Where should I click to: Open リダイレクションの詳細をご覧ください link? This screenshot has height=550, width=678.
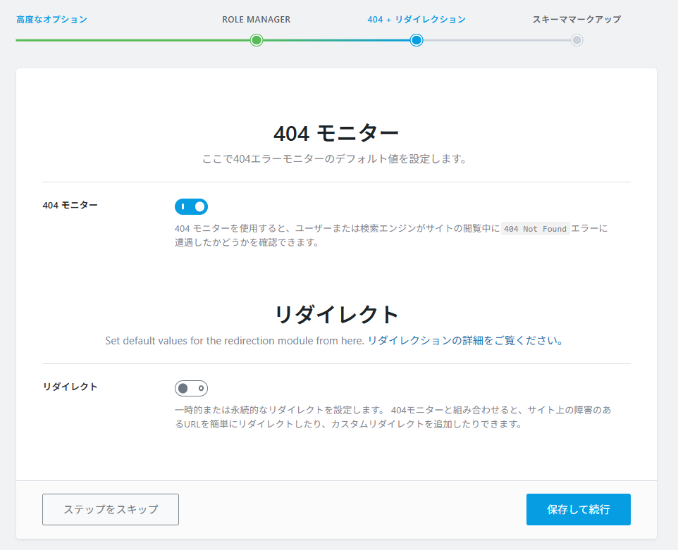(x=465, y=341)
